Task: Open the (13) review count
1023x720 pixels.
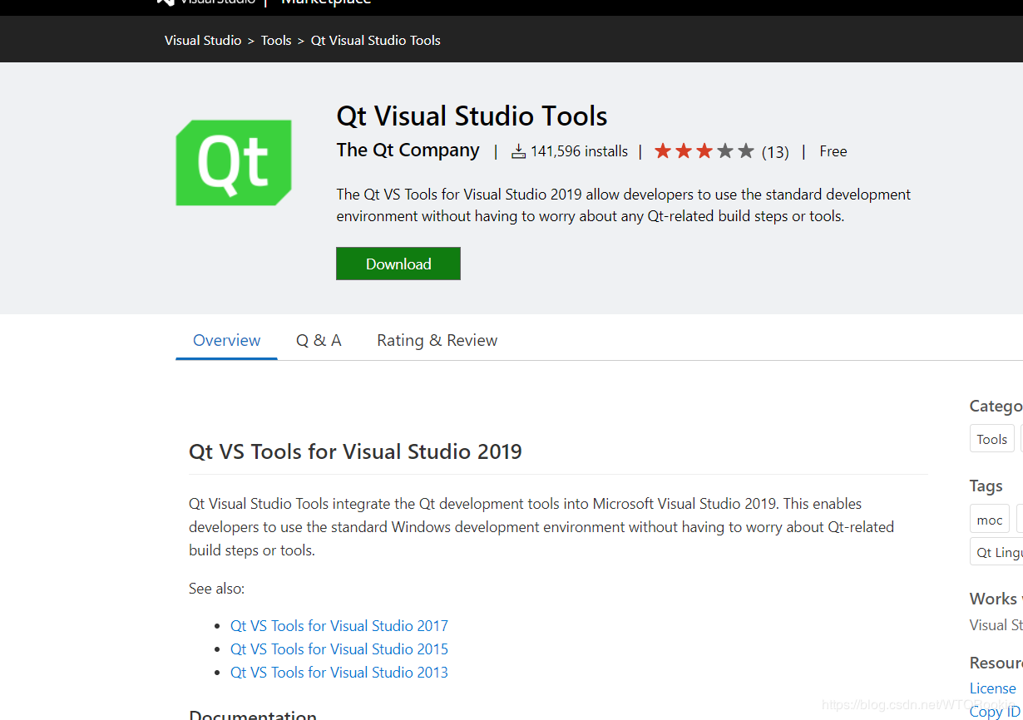Action: point(775,152)
